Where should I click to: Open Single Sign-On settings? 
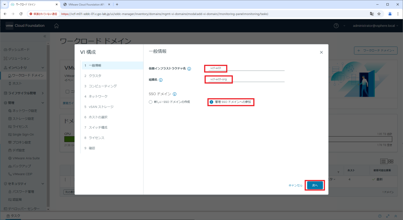[x=21, y=135]
